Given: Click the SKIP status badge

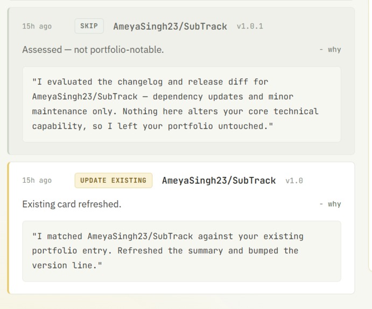Looking at the screenshot, I should click(89, 26).
